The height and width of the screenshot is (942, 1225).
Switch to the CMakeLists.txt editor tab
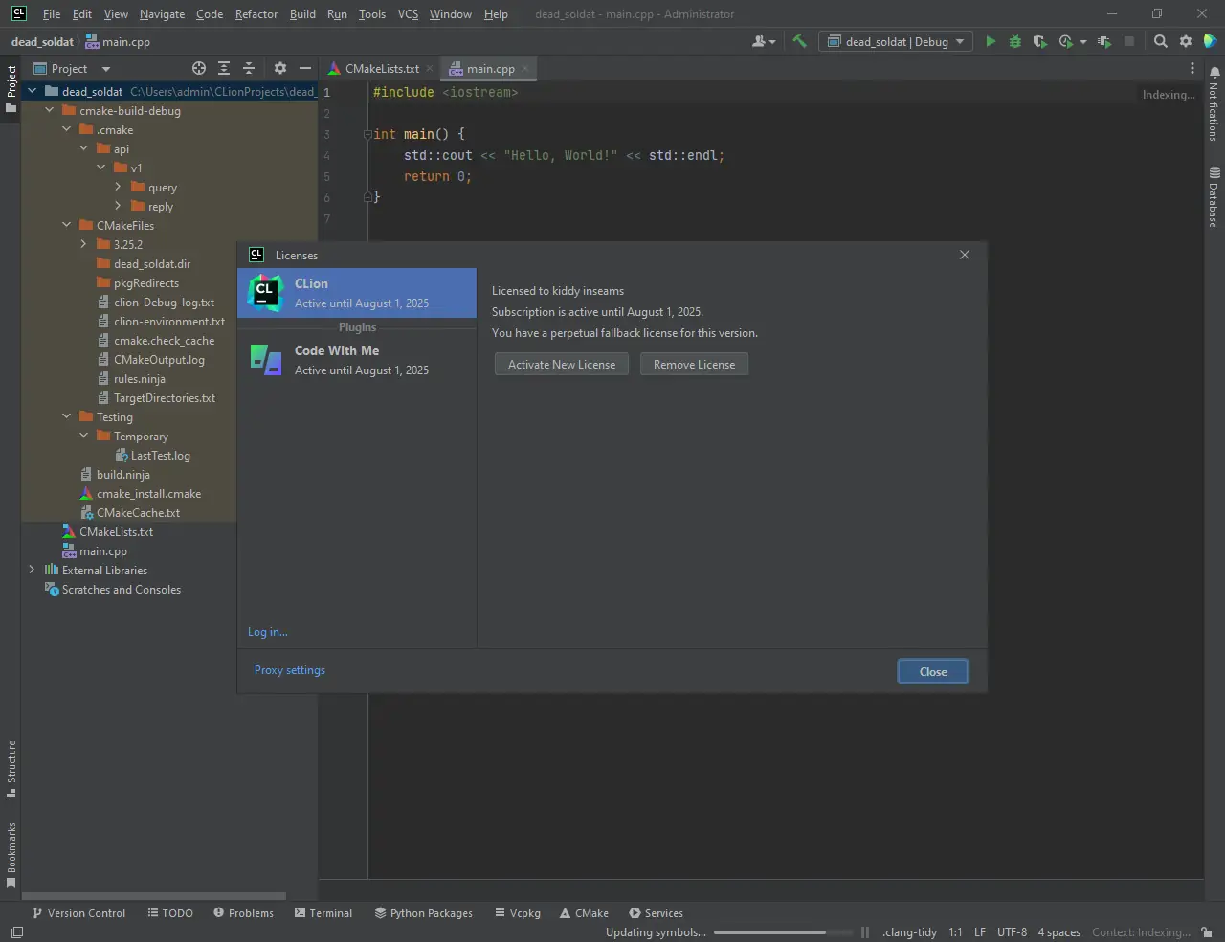click(381, 69)
